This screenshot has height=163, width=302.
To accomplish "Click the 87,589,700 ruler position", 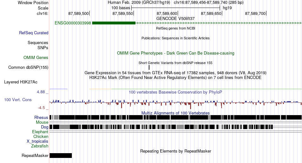I will pos(255,13).
